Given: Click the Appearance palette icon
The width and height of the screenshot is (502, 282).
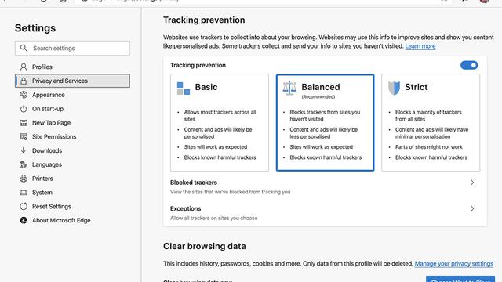Looking at the screenshot, I should click(24, 95).
